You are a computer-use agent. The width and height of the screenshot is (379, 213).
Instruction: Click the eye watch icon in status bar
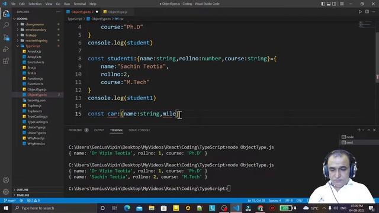[21, 201]
